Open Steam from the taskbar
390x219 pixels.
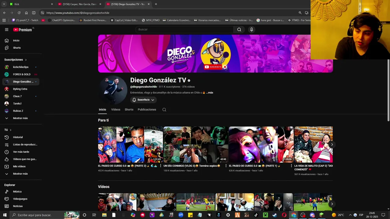tap(275, 215)
